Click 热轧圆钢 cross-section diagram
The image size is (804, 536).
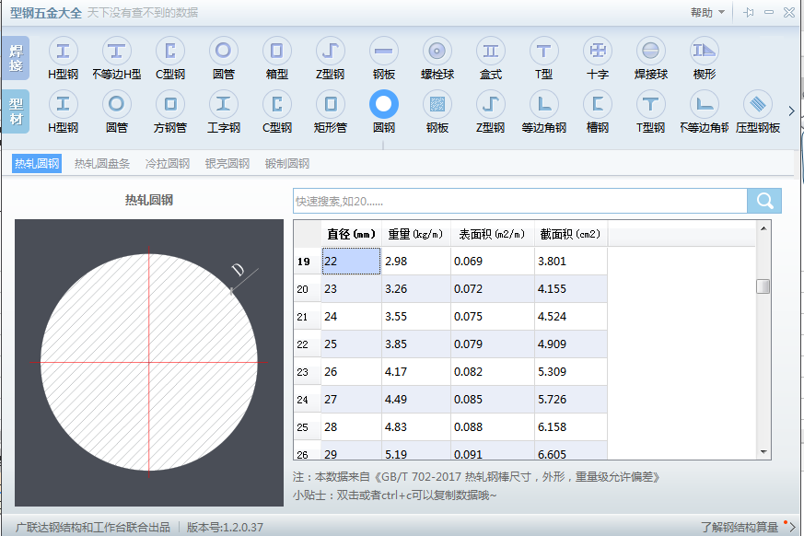pos(148,363)
